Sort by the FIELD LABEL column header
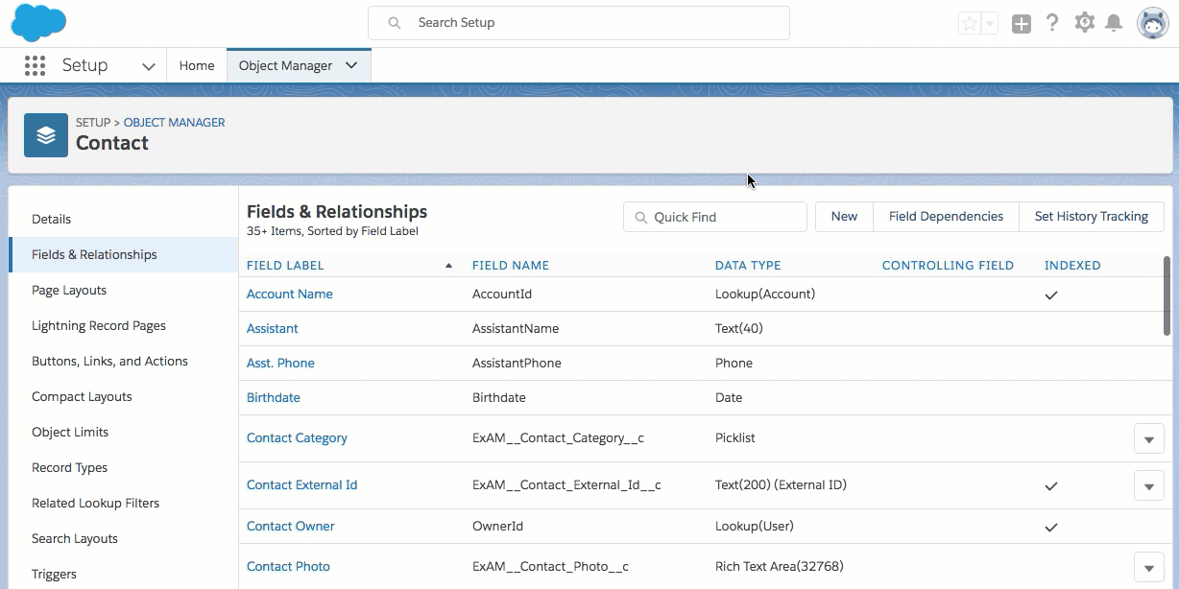The image size is (1179, 589). (285, 266)
